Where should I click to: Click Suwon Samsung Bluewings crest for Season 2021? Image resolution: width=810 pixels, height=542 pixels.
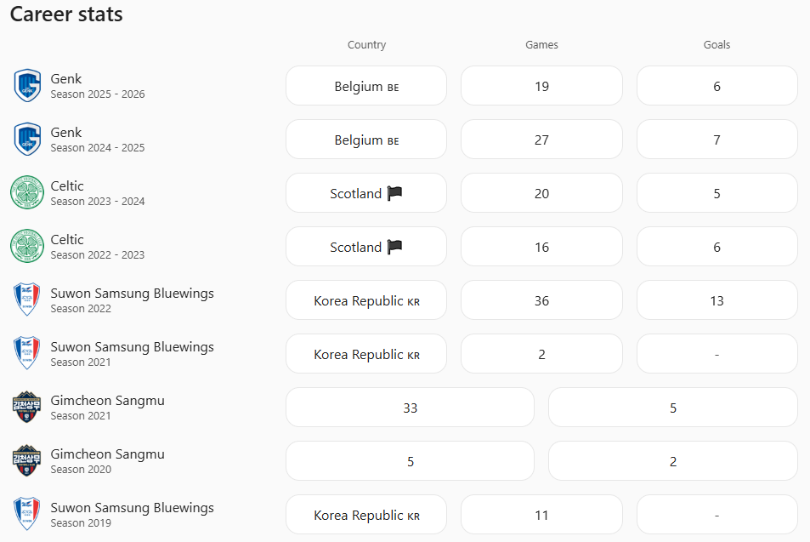pos(27,354)
